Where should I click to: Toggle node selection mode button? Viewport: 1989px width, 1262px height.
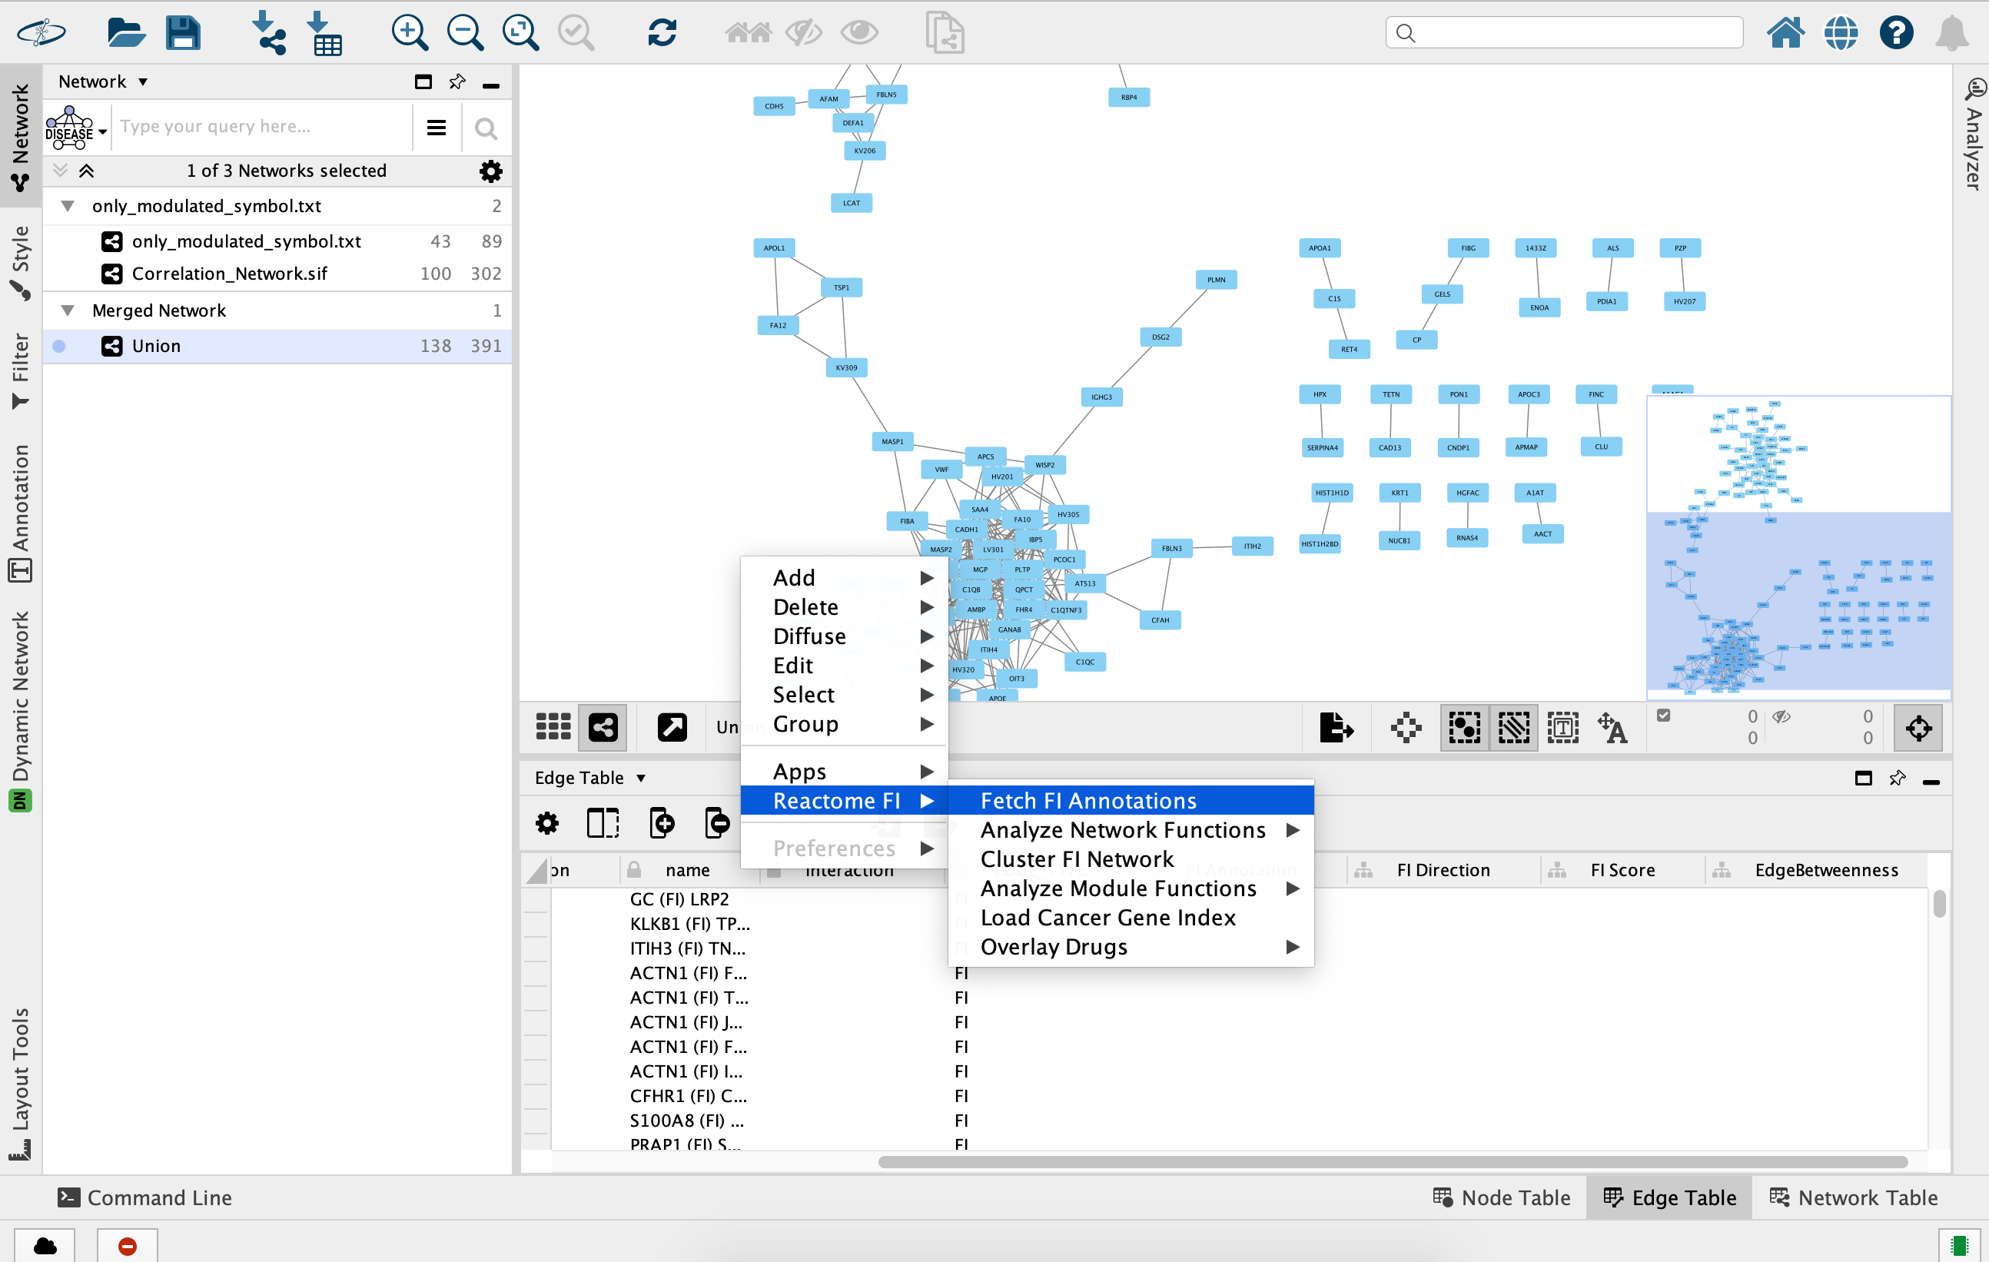click(1465, 728)
